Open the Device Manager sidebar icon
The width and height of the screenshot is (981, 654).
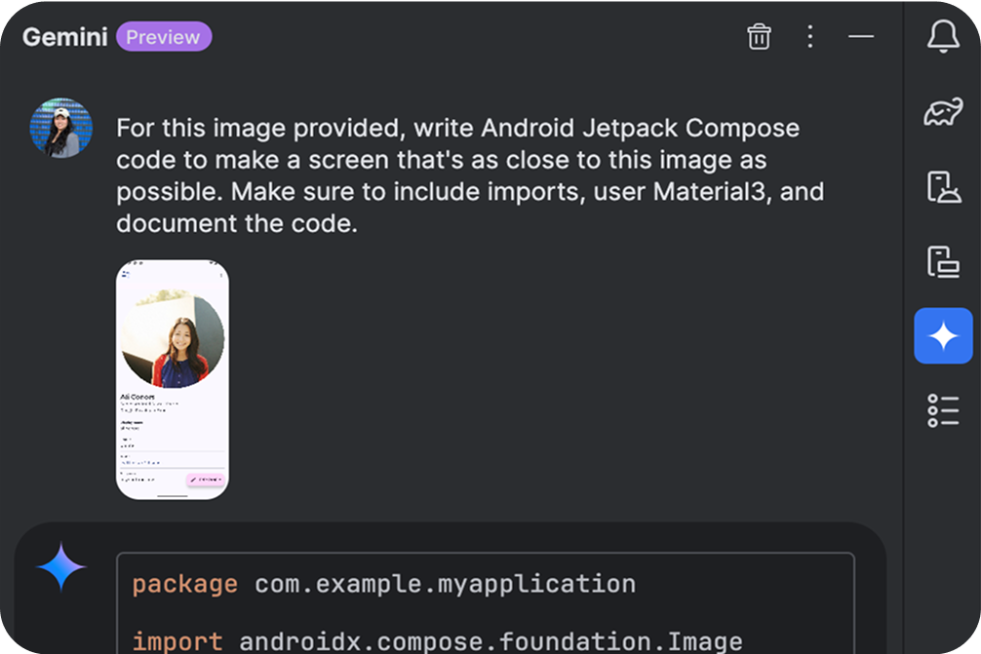(x=943, y=186)
